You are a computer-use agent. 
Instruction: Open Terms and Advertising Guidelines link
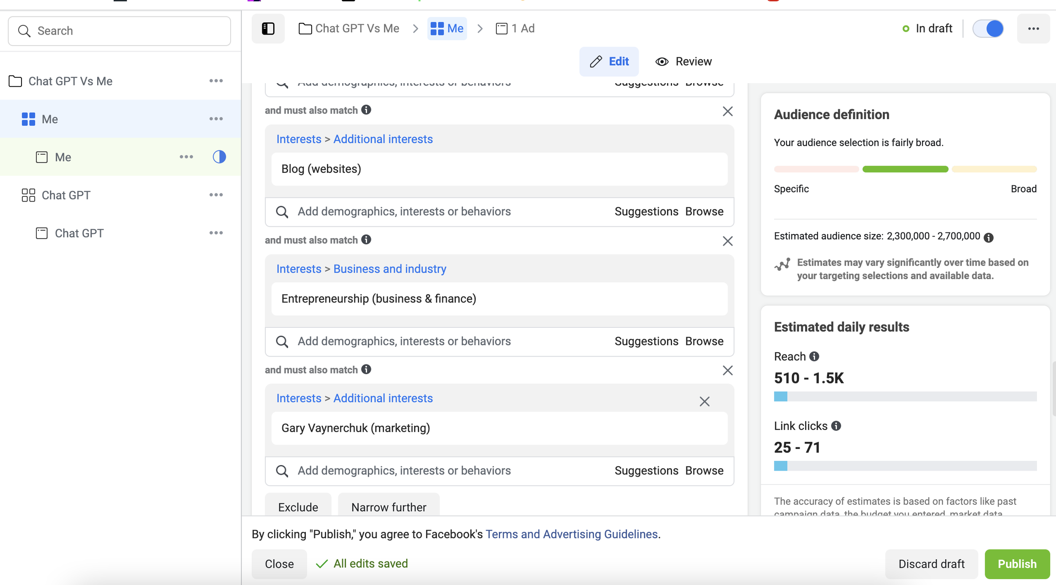click(572, 534)
